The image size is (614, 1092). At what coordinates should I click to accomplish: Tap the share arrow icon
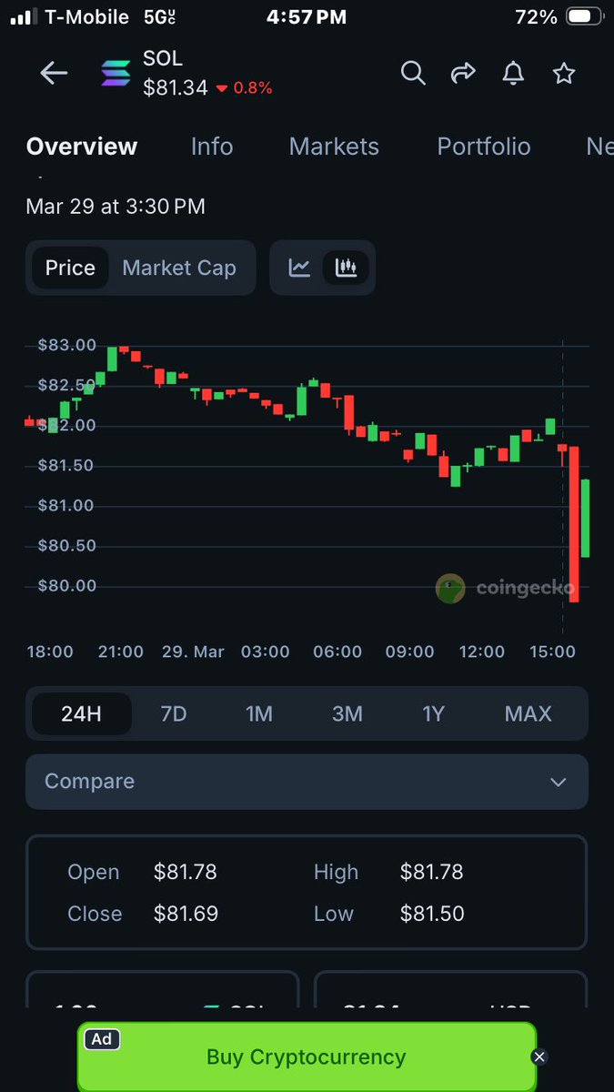pos(464,74)
